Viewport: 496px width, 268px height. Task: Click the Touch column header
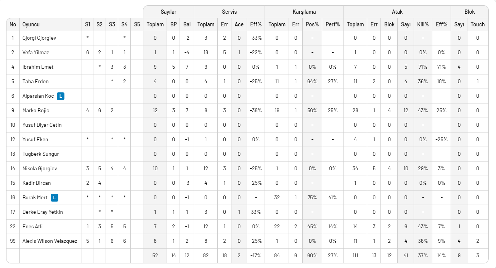(x=477, y=24)
